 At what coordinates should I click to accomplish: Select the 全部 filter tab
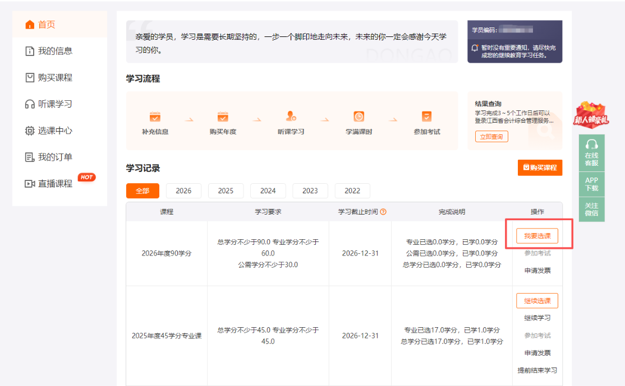point(143,190)
